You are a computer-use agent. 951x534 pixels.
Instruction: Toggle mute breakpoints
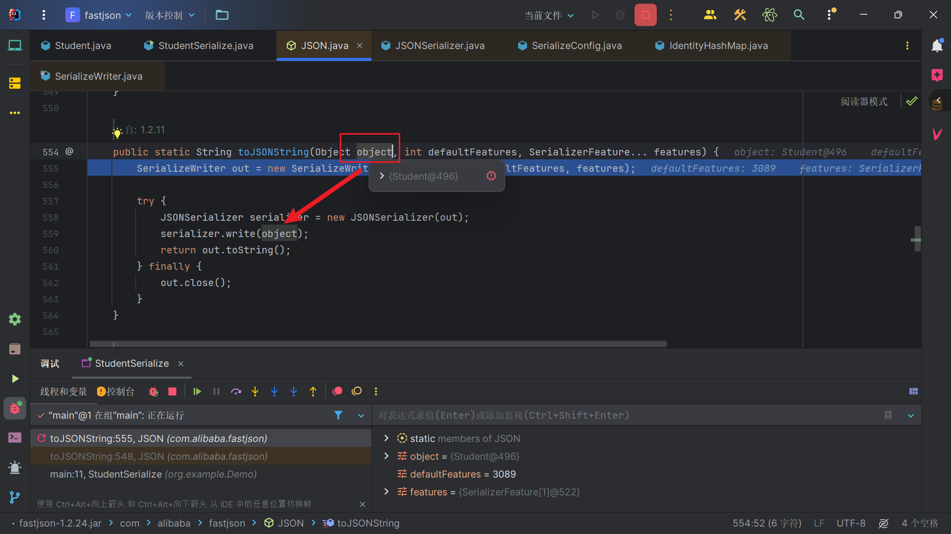pos(357,391)
